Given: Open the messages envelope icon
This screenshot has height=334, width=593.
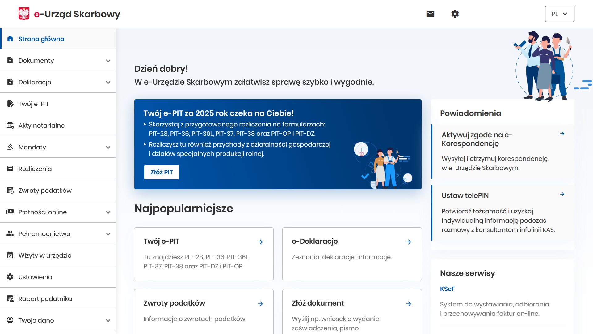Looking at the screenshot, I should pyautogui.click(x=430, y=14).
